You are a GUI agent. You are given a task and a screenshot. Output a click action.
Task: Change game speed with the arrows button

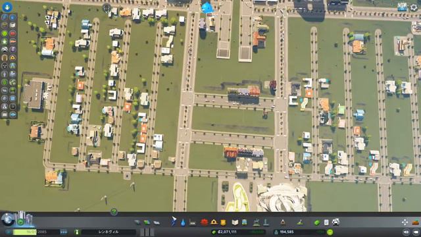[64, 232]
